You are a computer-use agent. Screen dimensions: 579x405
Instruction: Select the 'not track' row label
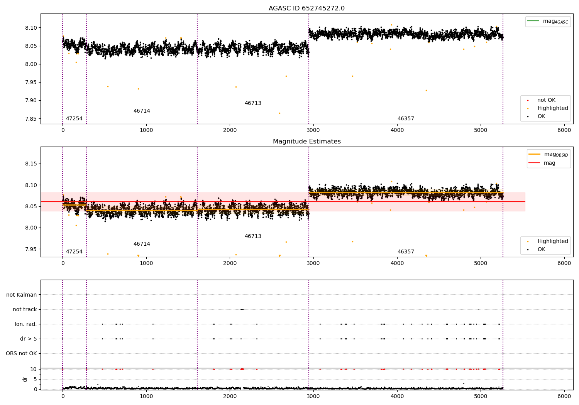[x=25, y=310]
